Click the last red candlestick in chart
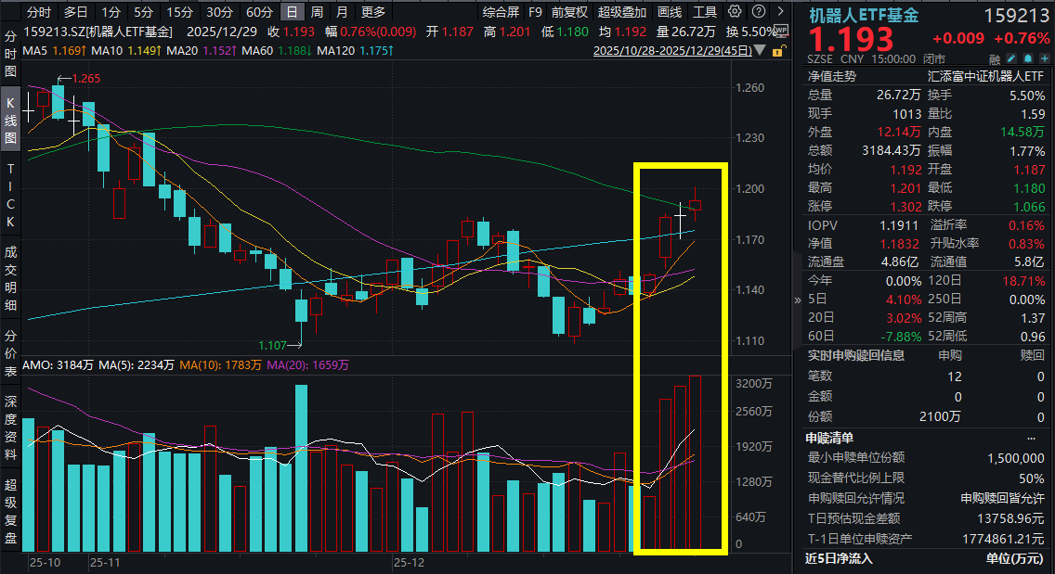 tap(695, 205)
